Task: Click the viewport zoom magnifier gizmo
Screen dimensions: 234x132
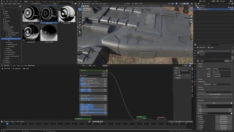Action: coord(191,16)
